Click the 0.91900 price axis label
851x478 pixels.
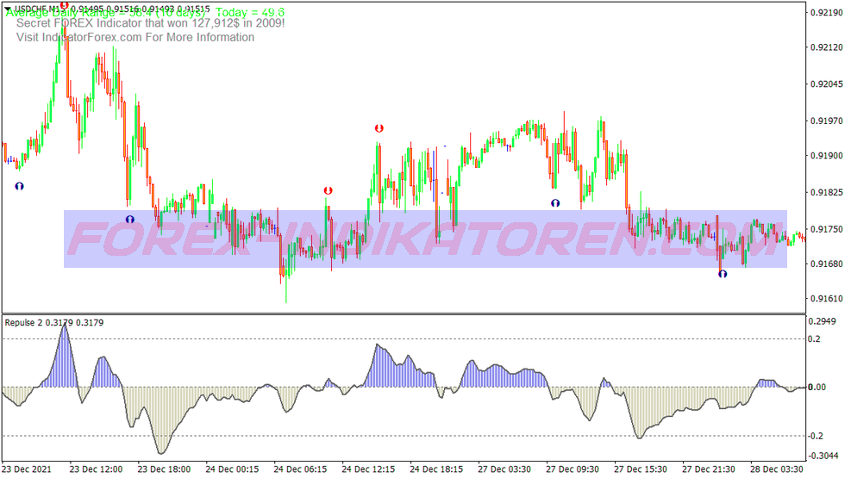pyautogui.click(x=827, y=156)
